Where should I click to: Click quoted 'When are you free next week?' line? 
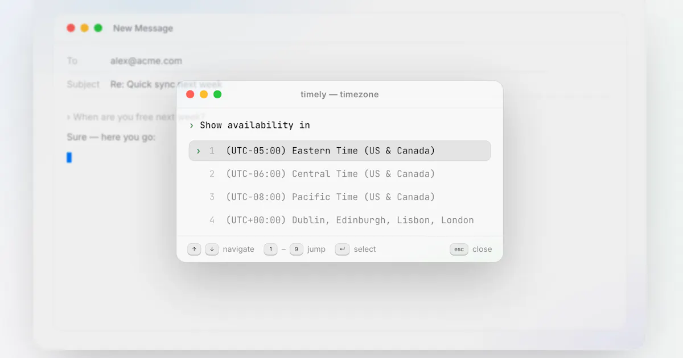135,117
